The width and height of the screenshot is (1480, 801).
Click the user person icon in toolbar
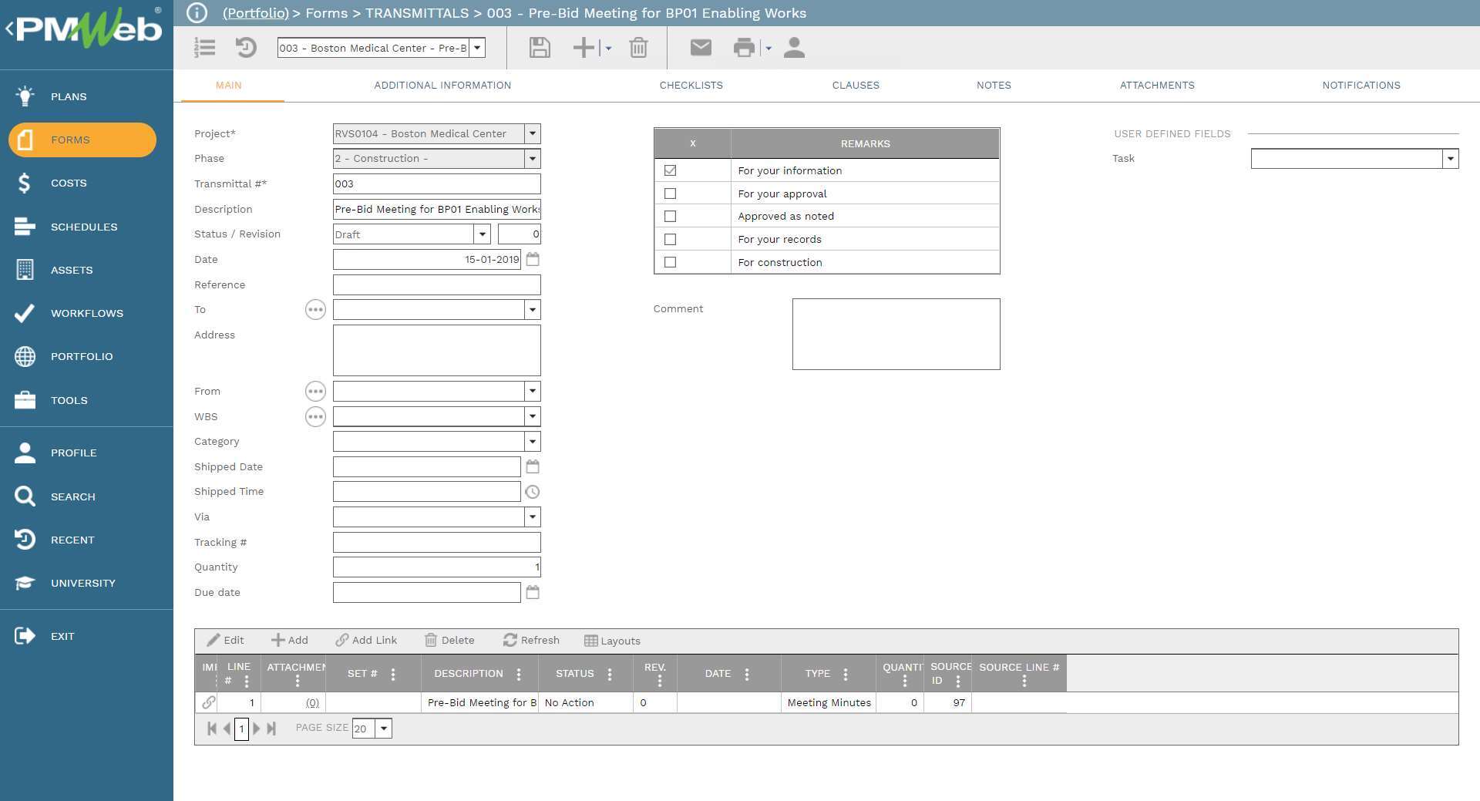[794, 48]
